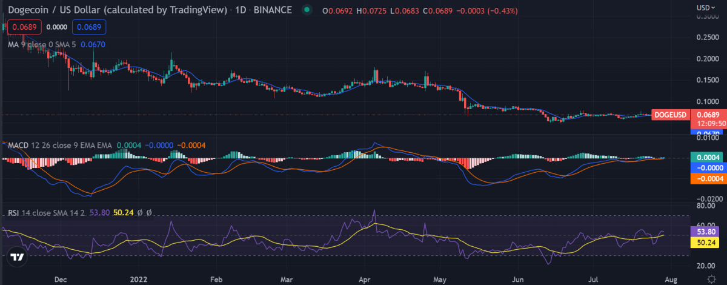
Task: Click the orange -0.0004 signal axis label
Action: tap(708, 179)
